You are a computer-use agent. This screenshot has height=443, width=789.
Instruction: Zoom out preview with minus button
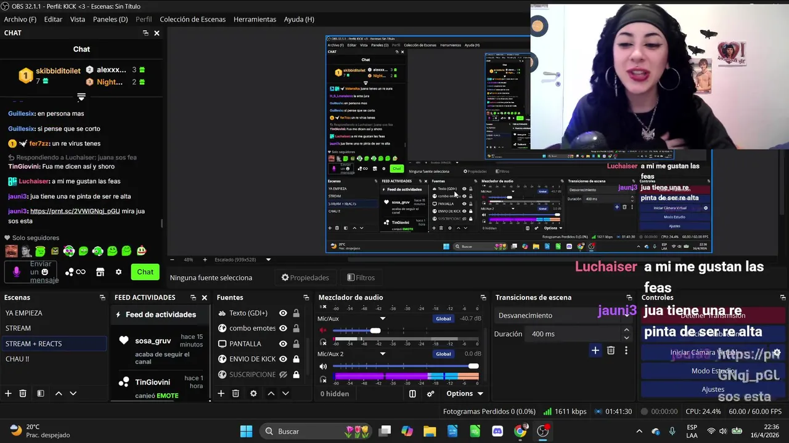coord(172,260)
